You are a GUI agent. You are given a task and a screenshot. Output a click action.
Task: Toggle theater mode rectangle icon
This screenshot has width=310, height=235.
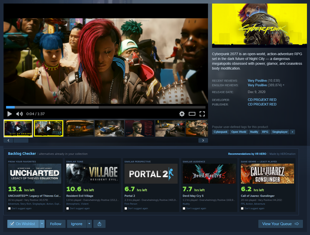click(x=192, y=114)
